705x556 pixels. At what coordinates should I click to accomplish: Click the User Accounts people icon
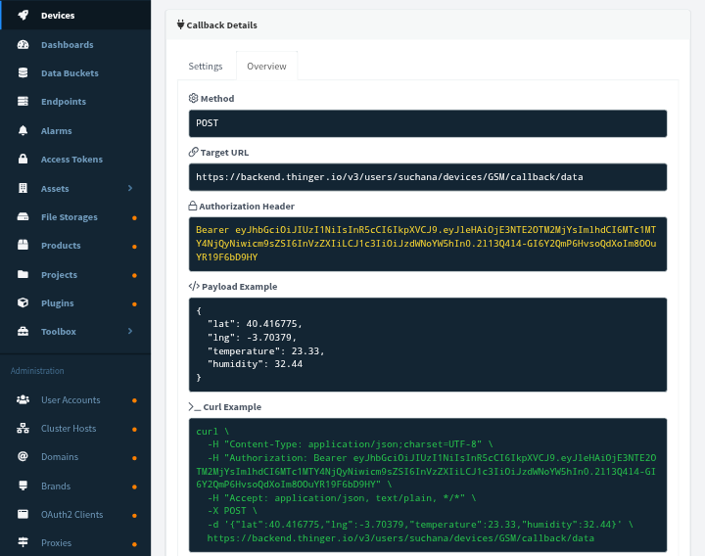(23, 399)
